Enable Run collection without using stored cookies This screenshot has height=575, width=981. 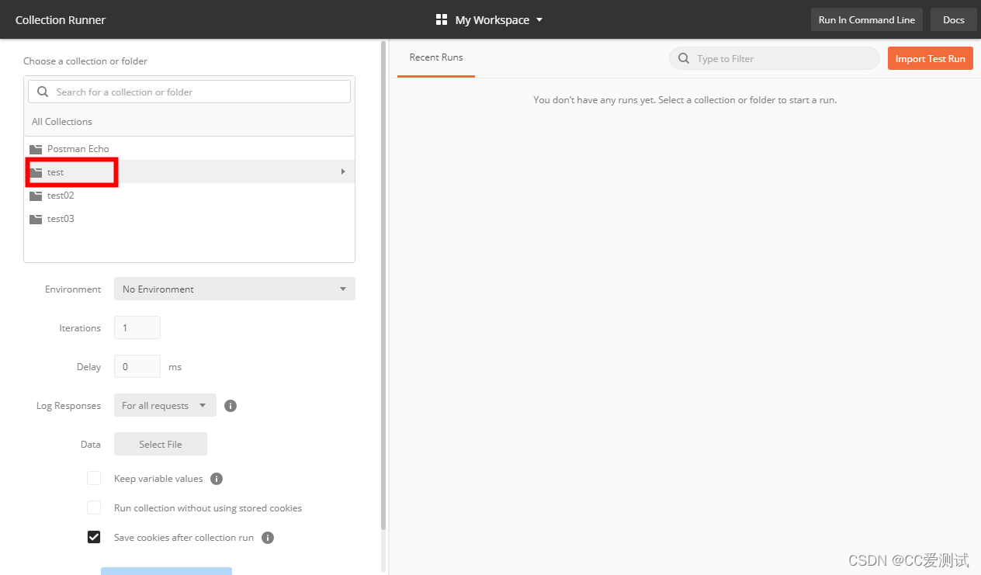pyautogui.click(x=94, y=507)
